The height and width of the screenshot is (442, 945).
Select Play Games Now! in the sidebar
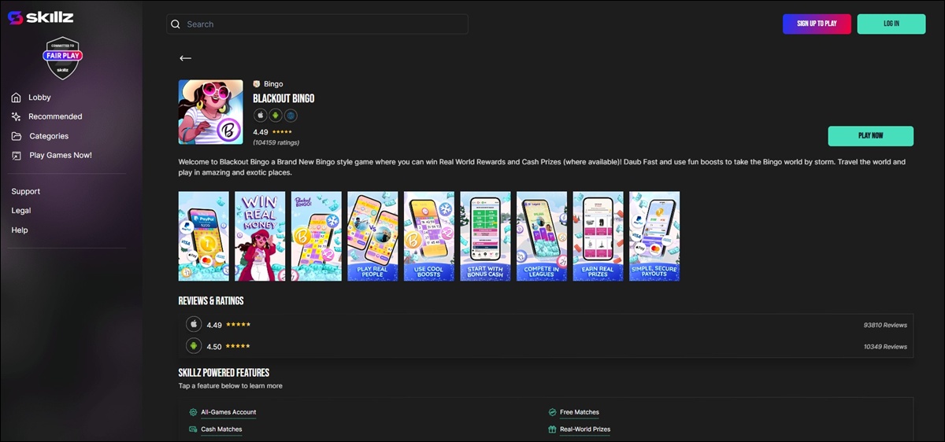click(x=60, y=155)
